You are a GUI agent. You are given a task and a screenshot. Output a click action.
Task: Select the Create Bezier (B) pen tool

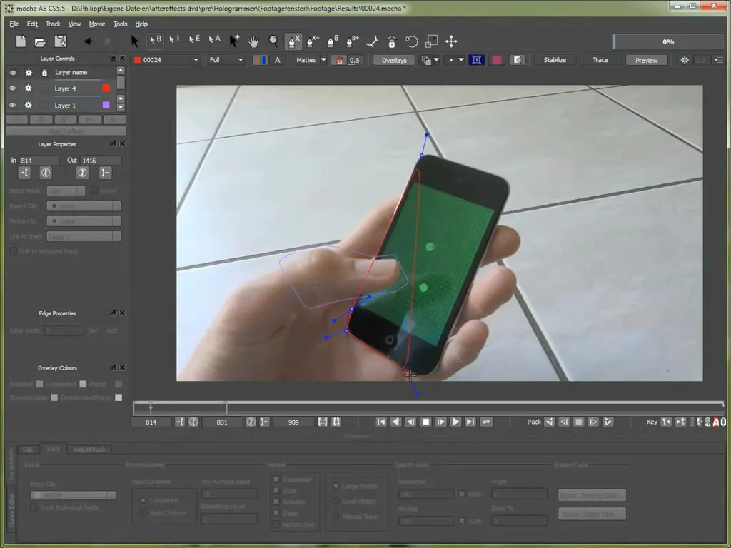click(x=333, y=41)
